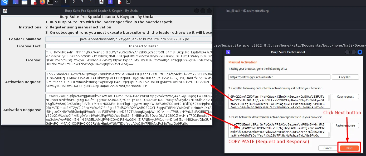366x156 pixels.
Task: Click the Copy request button
Action: click(x=345, y=97)
